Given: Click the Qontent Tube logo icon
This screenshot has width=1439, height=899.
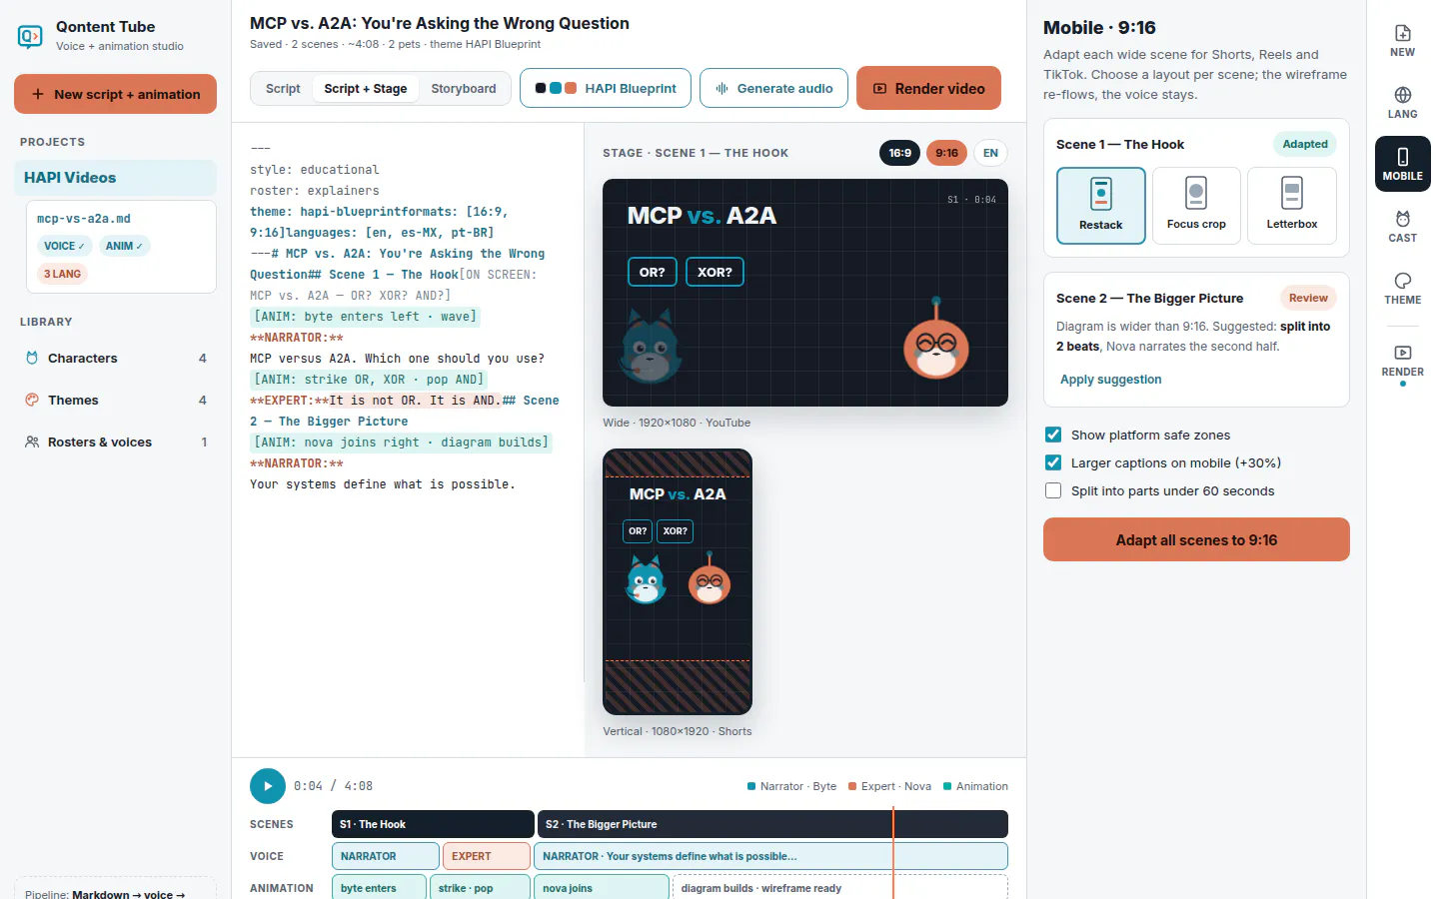Looking at the screenshot, I should pyautogui.click(x=30, y=37).
